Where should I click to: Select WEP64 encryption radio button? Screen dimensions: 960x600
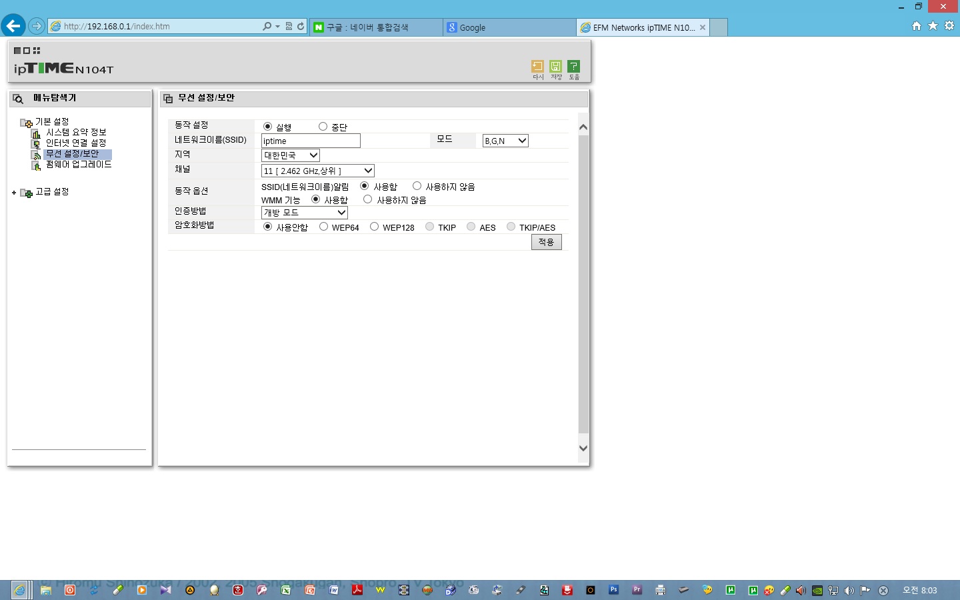[x=323, y=227]
